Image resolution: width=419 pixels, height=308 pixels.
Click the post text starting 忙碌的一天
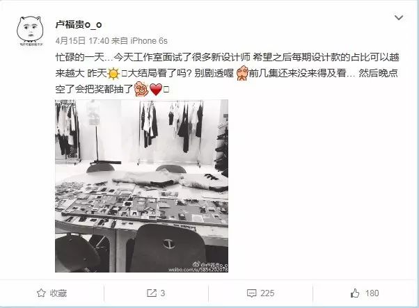227,73
